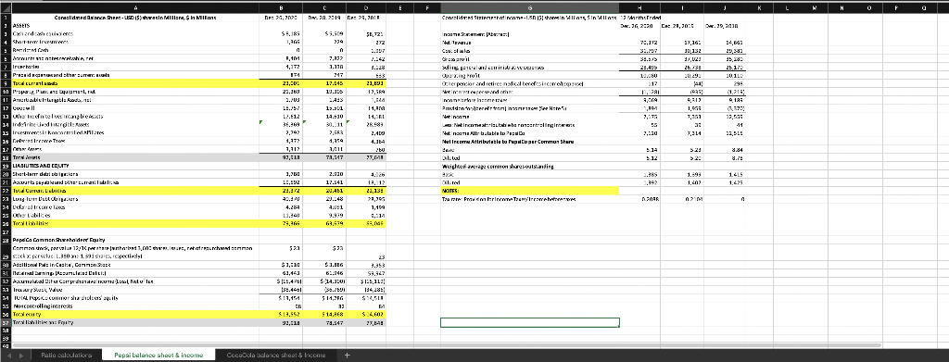Select column G header
The image size is (949, 362).
(529, 6)
